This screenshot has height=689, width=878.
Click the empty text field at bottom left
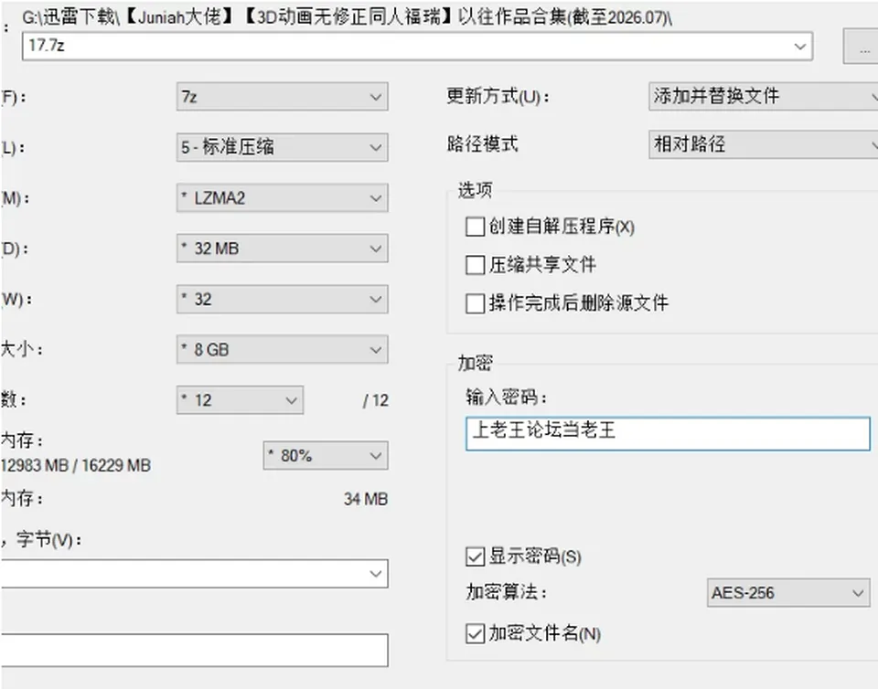(194, 650)
